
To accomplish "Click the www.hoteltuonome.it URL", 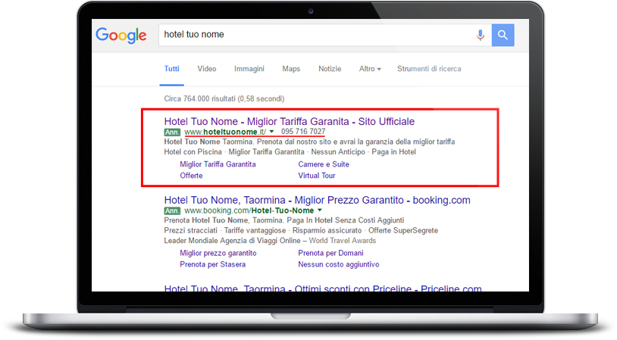I will coord(225,132).
